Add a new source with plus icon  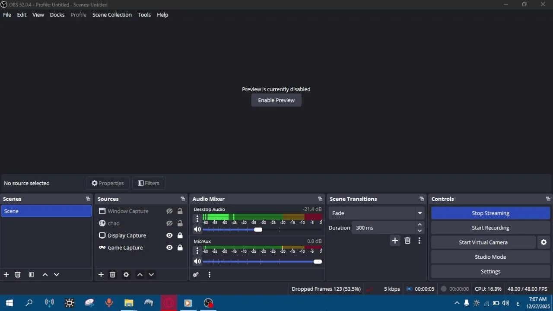click(101, 275)
